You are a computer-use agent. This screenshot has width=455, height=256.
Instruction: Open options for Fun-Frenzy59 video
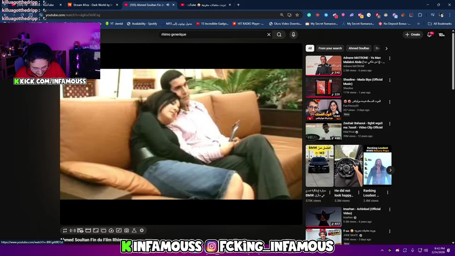(x=390, y=102)
